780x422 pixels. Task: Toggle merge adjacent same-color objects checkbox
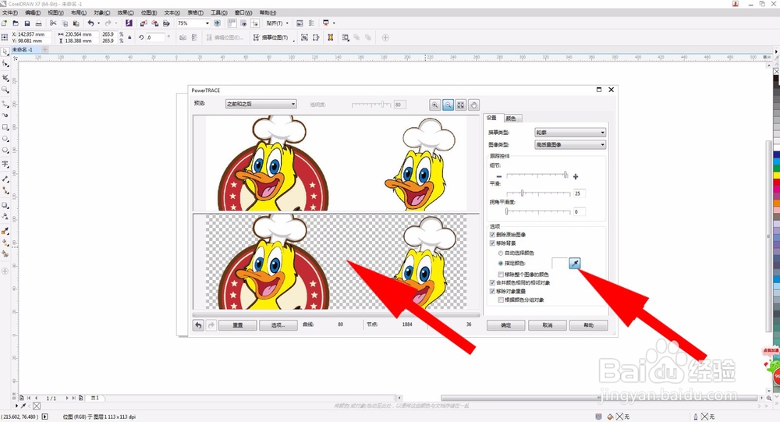tap(492, 282)
